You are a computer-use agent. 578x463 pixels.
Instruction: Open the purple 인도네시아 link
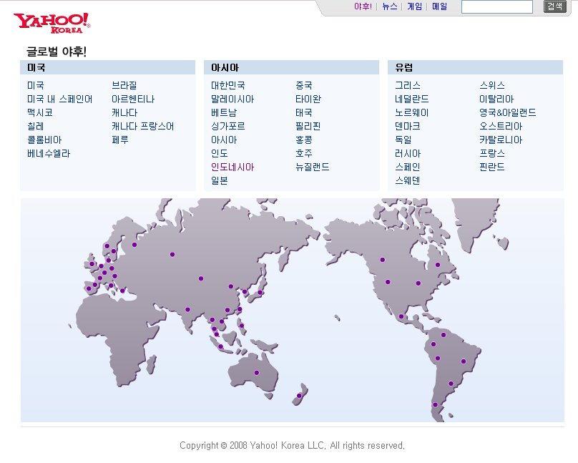[232, 167]
